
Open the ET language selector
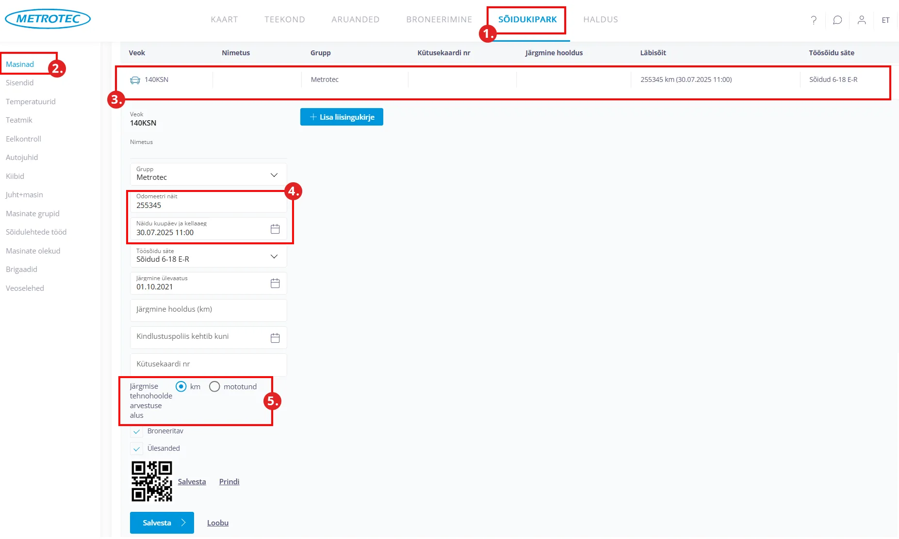(885, 20)
